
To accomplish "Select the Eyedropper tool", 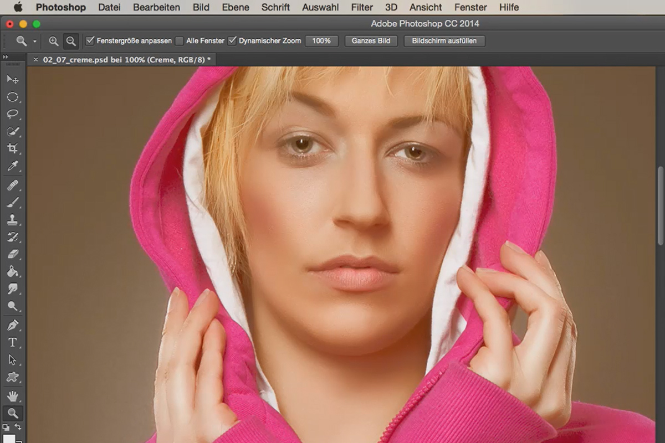I will [x=12, y=166].
